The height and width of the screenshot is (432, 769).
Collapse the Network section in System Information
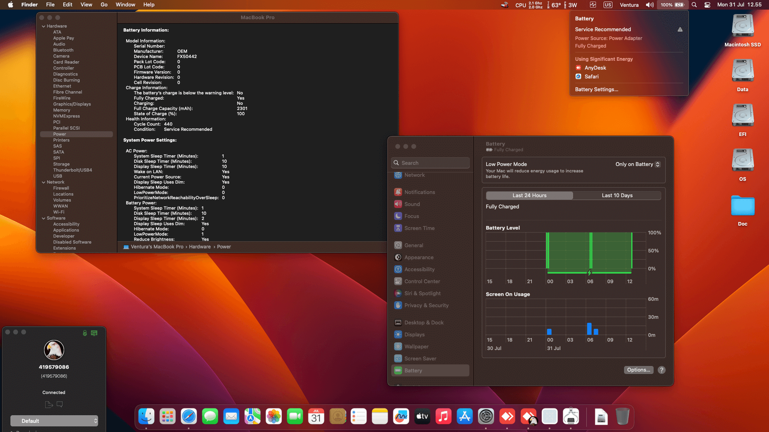[43, 182]
